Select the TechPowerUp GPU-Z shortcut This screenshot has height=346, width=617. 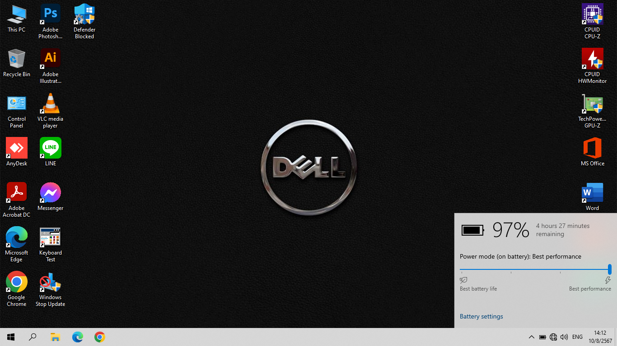click(x=592, y=111)
